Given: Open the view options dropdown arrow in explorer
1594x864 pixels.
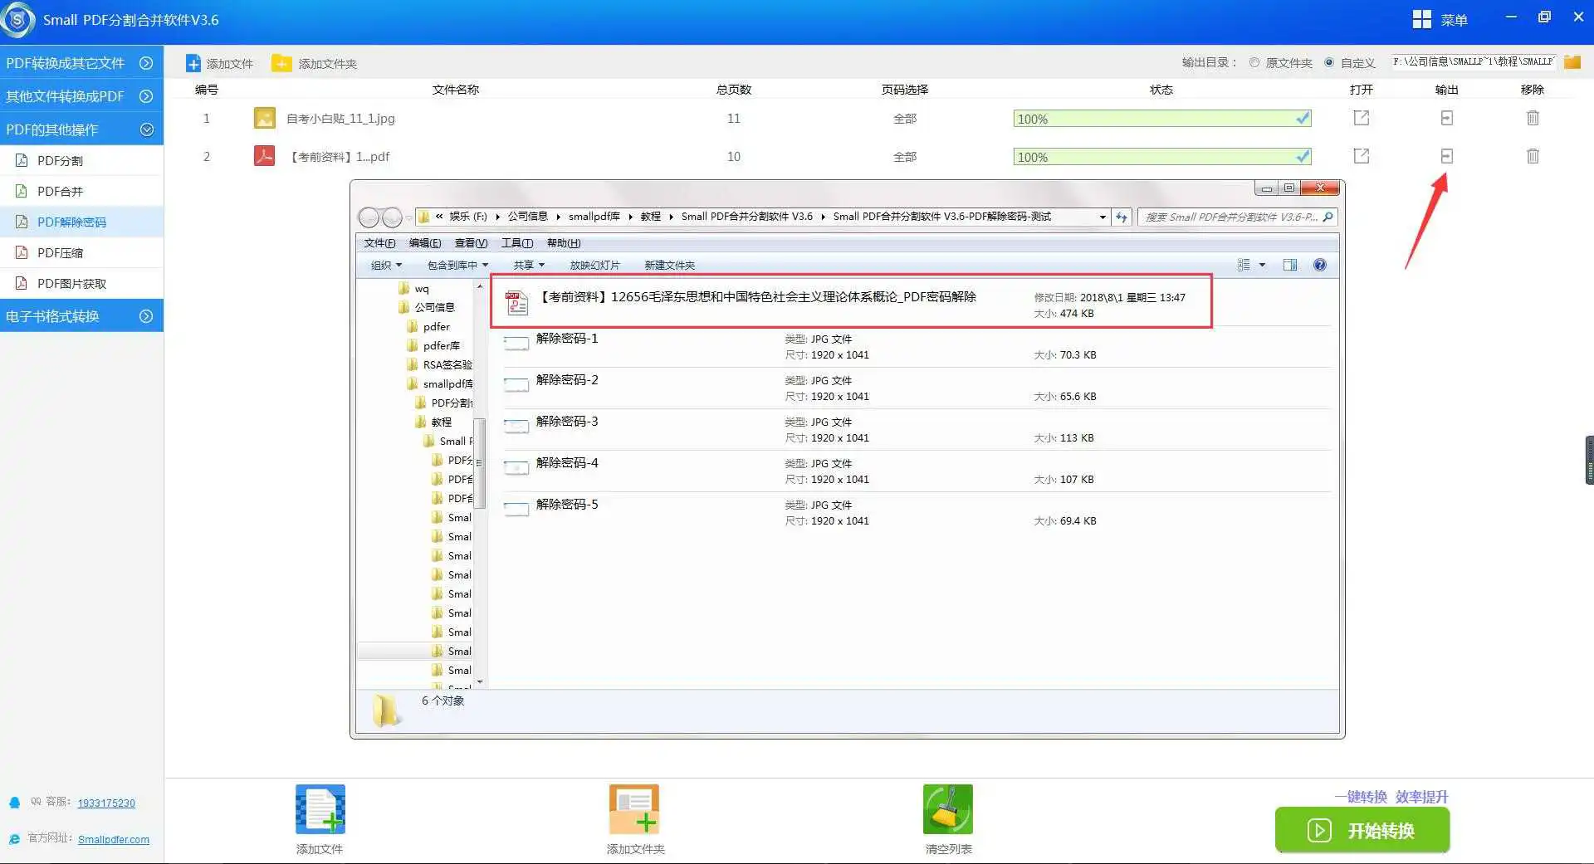Looking at the screenshot, I should (1262, 265).
